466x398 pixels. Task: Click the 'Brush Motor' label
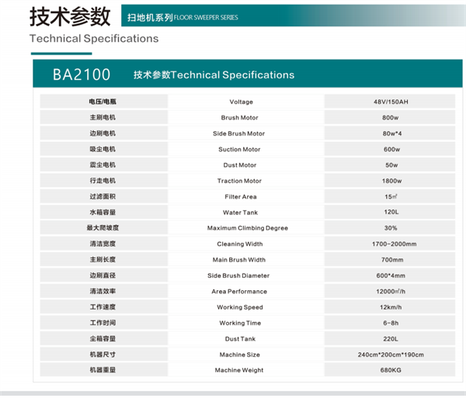pos(239,117)
